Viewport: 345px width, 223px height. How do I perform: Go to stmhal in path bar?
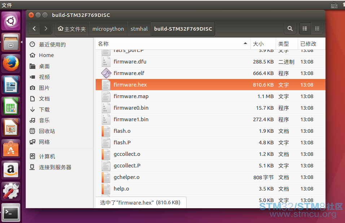(x=139, y=29)
